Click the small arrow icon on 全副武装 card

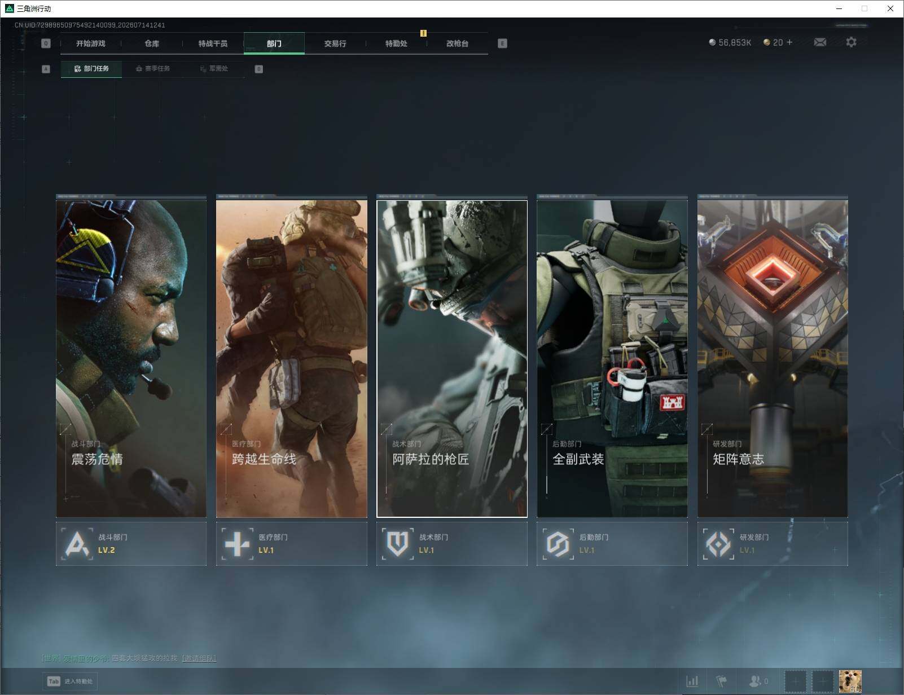(546, 429)
